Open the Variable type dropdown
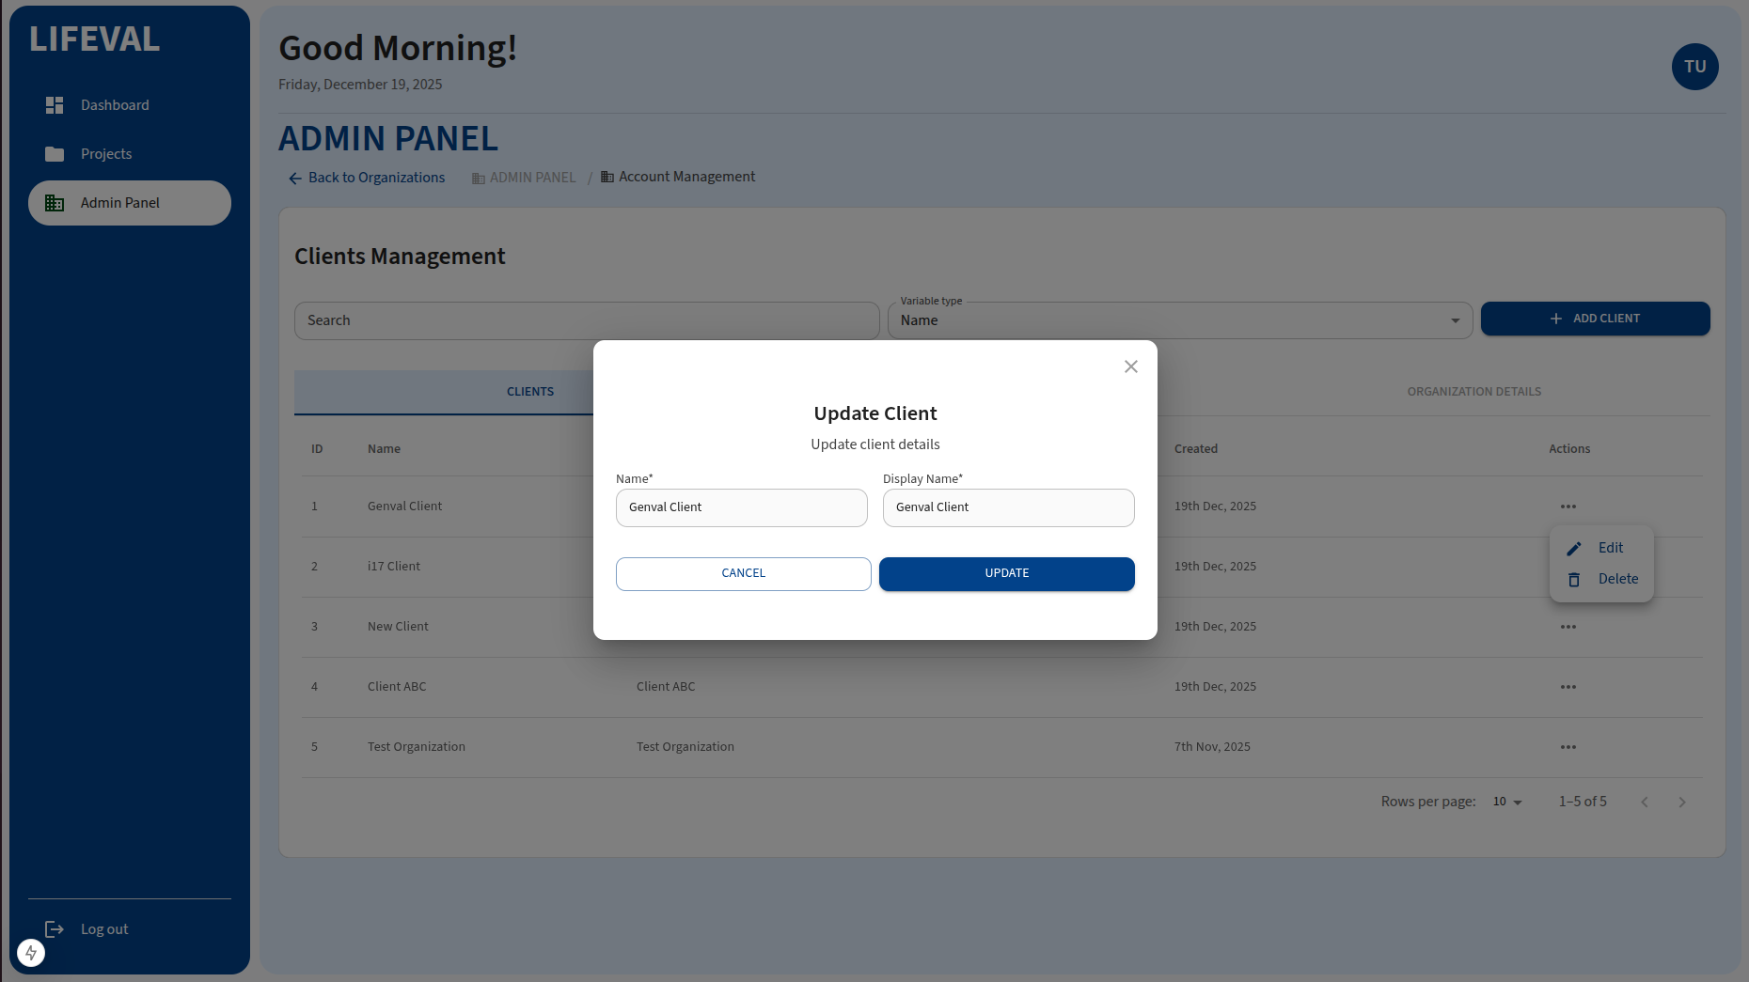The height and width of the screenshot is (982, 1749). click(1455, 320)
